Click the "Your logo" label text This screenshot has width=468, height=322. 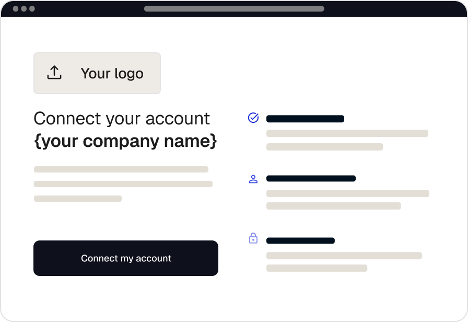coord(112,74)
